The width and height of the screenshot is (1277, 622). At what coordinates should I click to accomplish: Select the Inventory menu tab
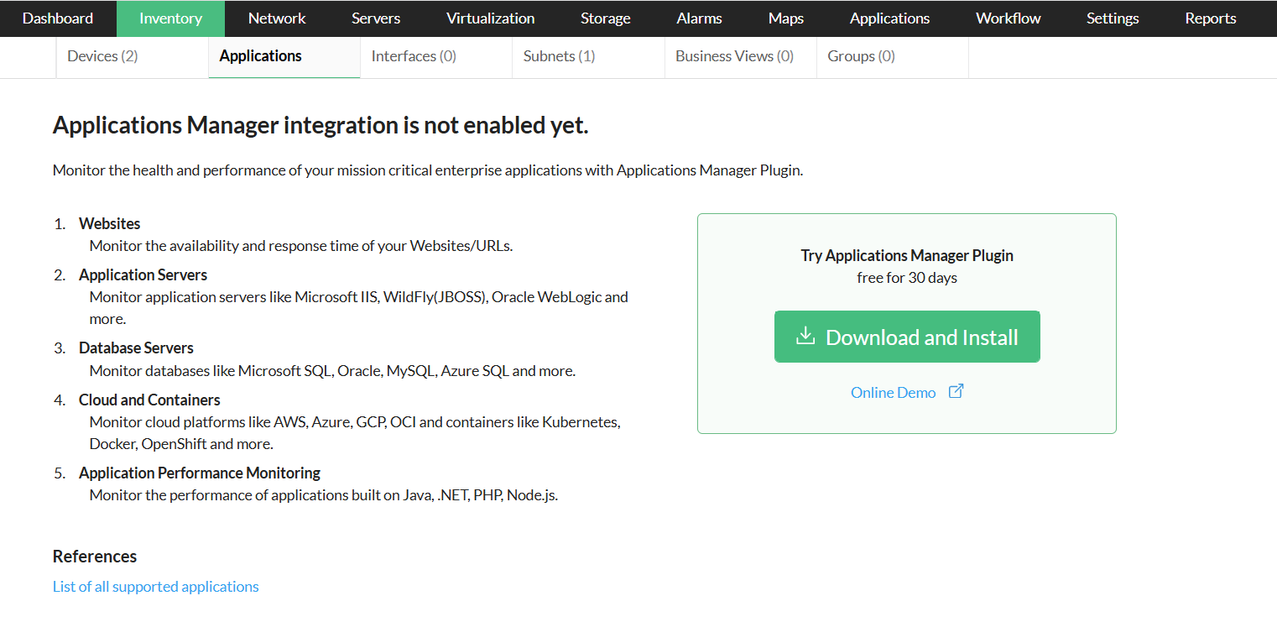coord(170,18)
